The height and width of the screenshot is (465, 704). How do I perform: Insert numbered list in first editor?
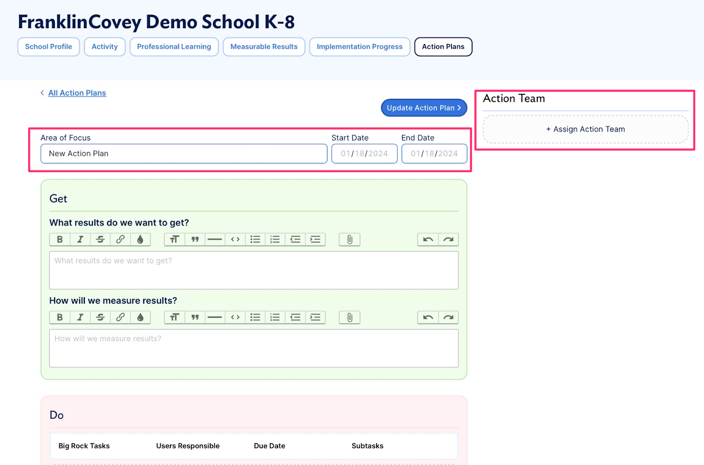[275, 239]
